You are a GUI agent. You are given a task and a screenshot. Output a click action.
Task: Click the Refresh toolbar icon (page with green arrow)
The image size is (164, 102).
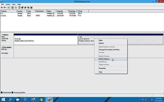[x=19, y=8]
